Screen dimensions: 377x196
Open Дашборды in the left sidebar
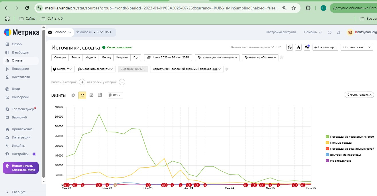[x=20, y=52]
